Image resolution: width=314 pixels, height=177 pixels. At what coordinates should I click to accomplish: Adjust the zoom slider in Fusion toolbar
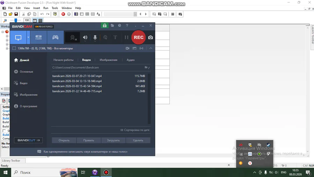(16, 20)
